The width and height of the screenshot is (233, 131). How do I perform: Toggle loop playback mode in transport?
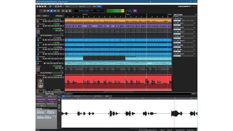click(63, 11)
